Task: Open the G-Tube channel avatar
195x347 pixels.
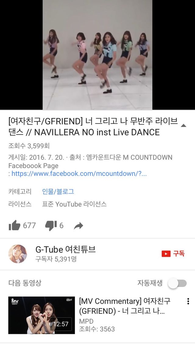Action: pyautogui.click(x=18, y=254)
